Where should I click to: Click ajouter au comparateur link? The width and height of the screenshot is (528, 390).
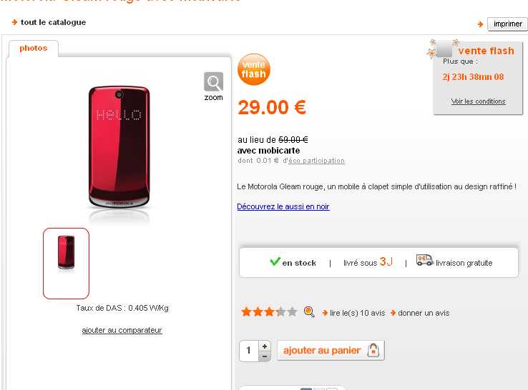click(x=122, y=330)
